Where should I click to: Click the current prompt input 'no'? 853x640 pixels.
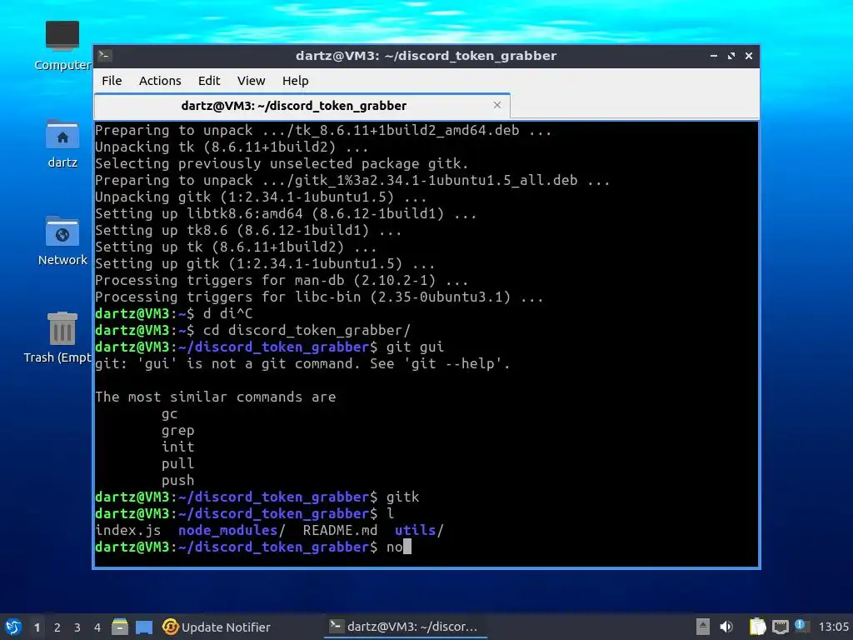coord(395,547)
